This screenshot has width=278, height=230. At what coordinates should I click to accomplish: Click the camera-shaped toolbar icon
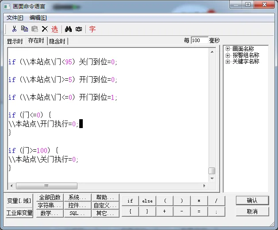click(79, 29)
